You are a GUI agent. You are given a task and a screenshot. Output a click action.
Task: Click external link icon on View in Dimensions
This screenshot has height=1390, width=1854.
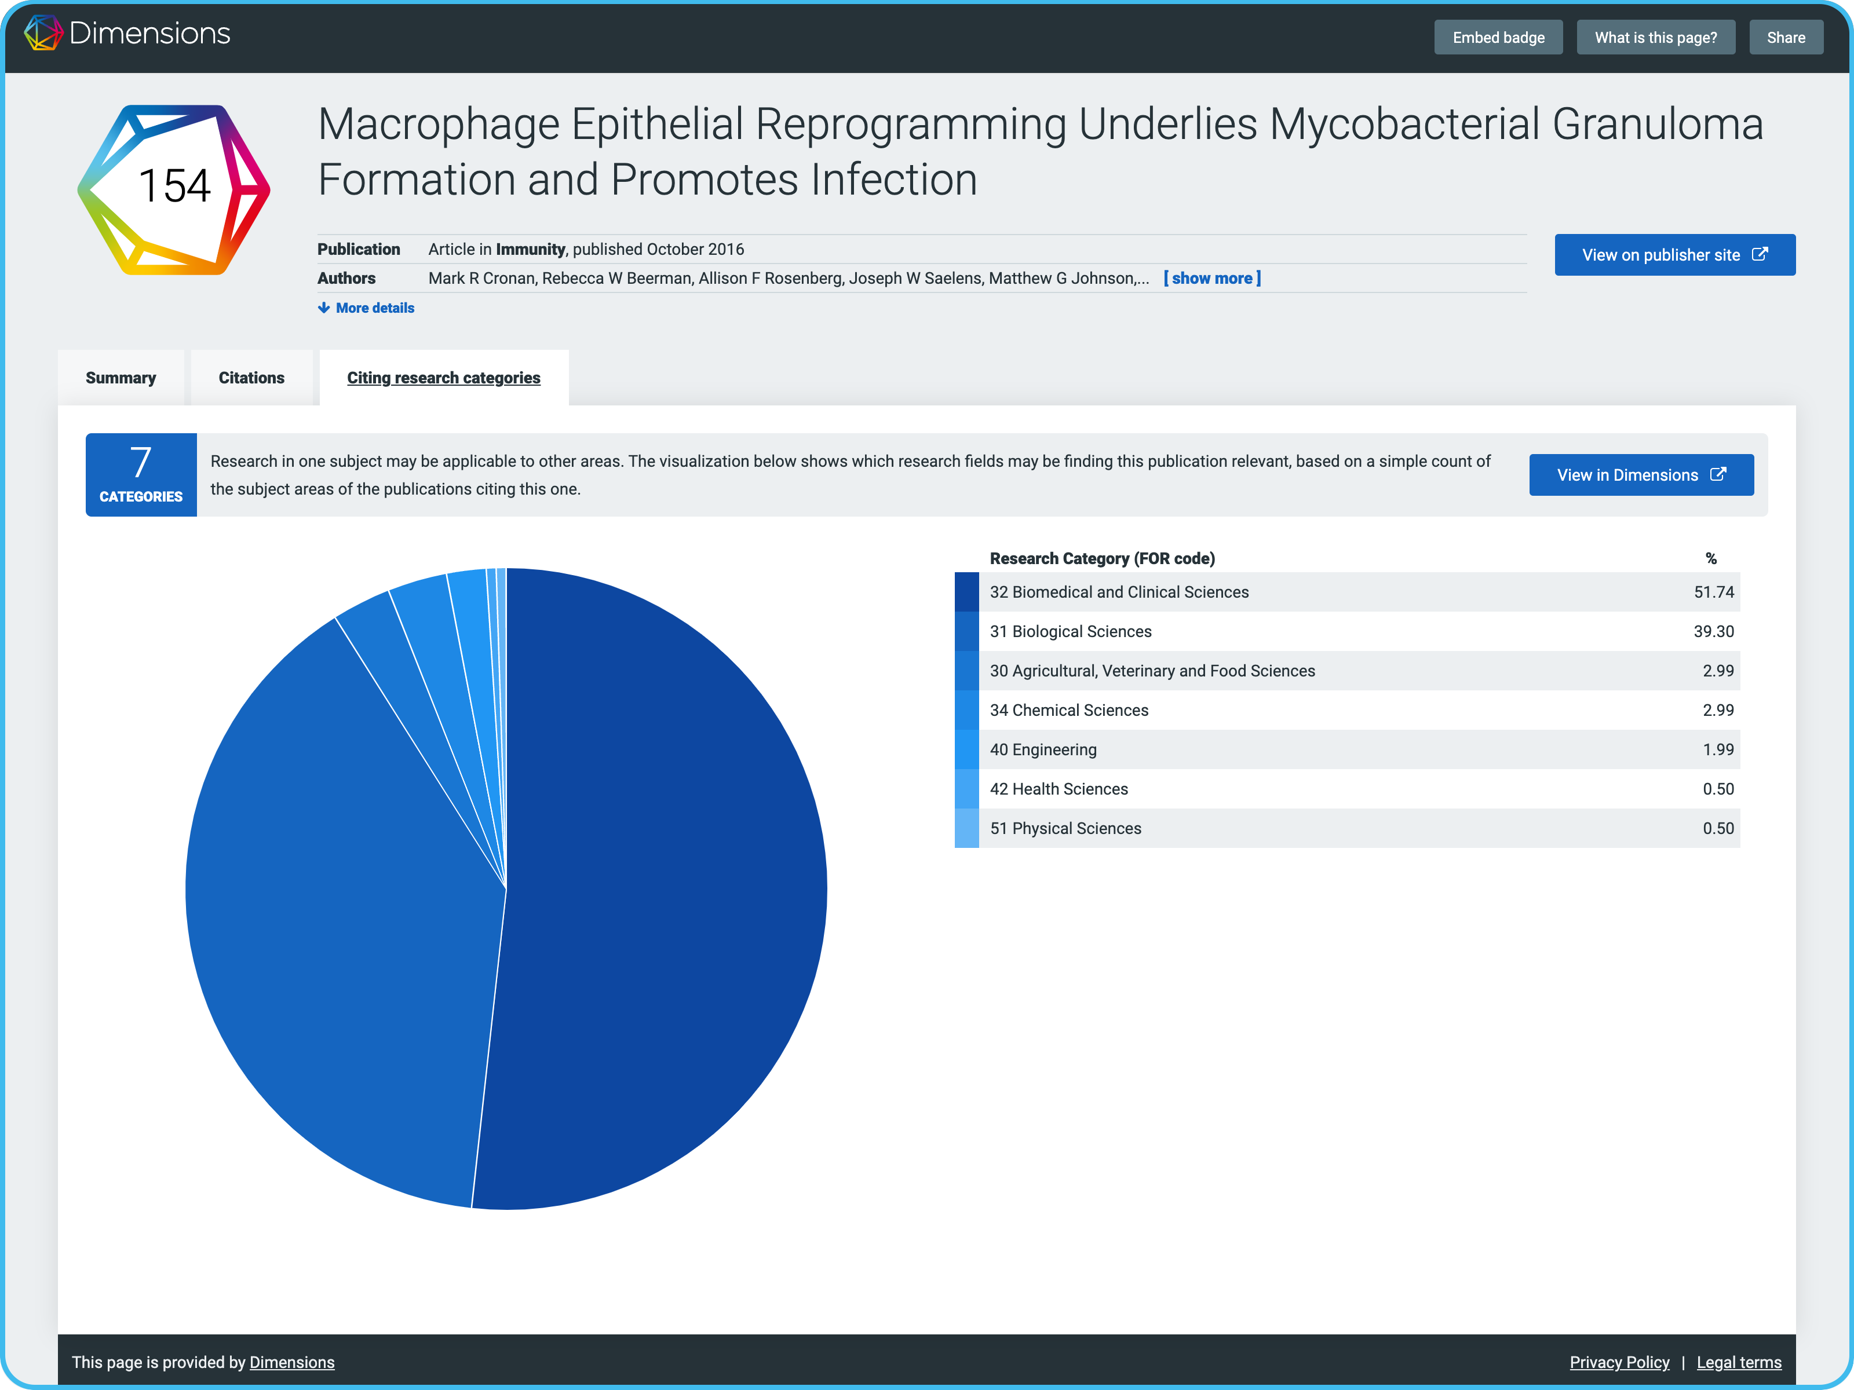coord(1718,475)
